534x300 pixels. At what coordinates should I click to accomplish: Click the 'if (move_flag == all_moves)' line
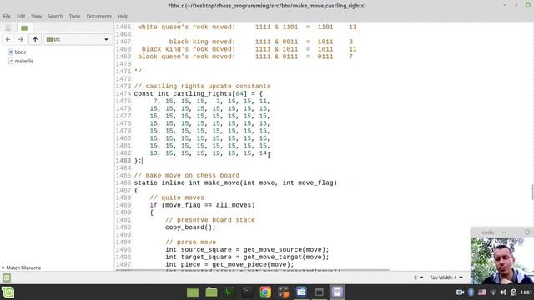coord(202,205)
